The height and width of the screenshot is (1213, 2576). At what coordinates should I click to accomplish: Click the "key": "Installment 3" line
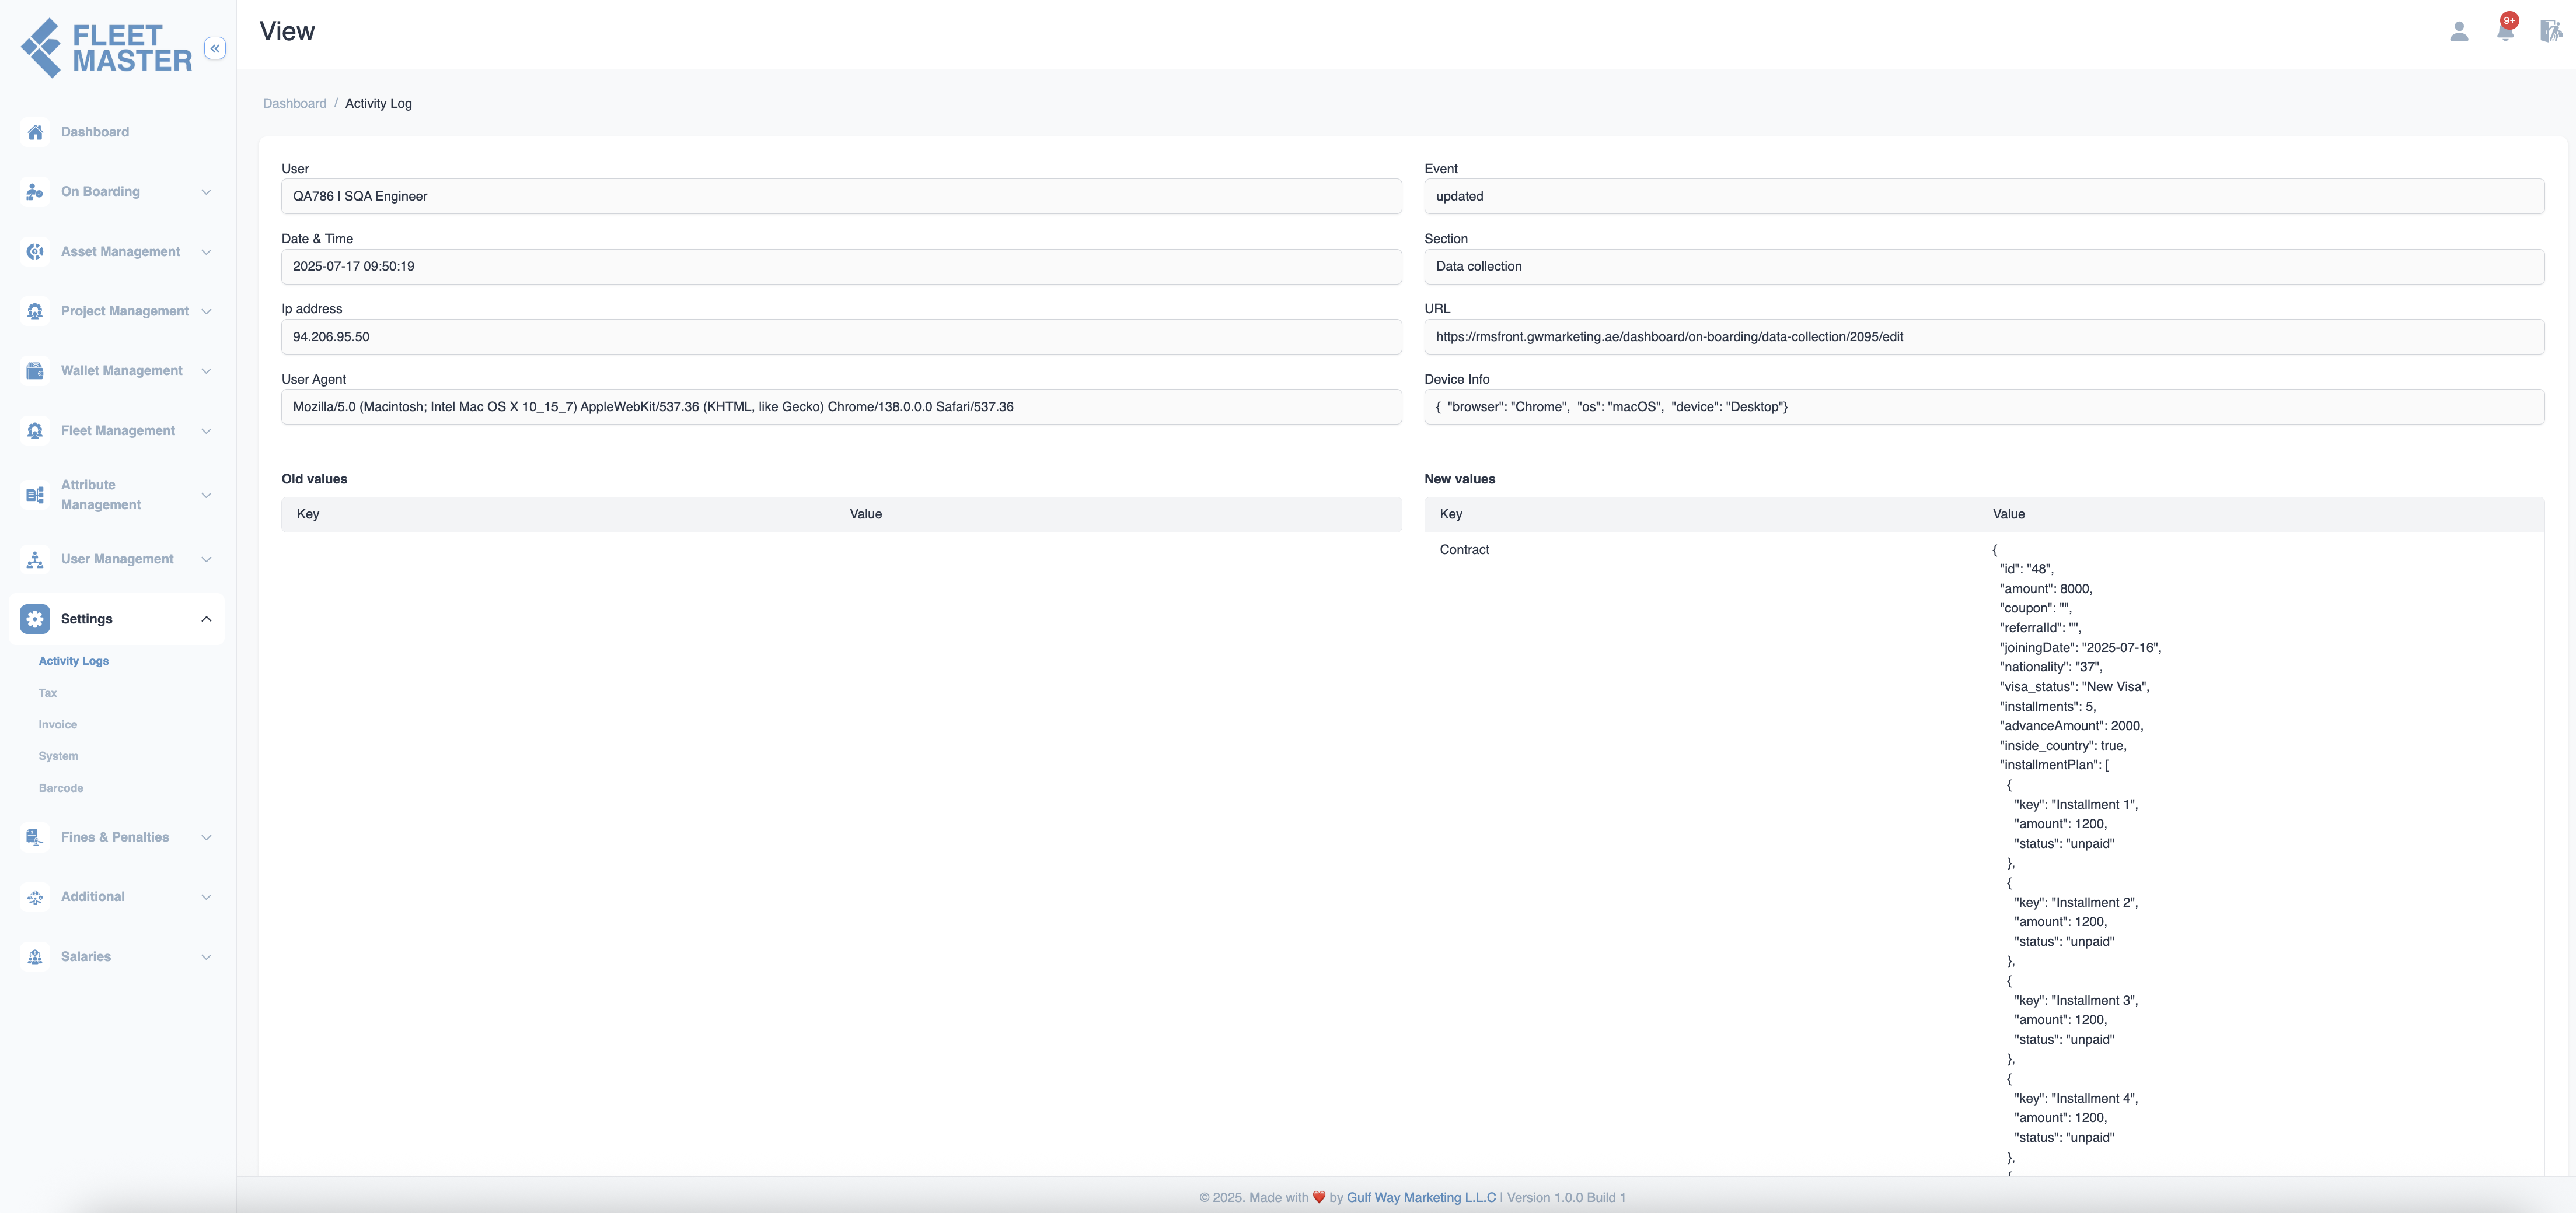click(2076, 1000)
